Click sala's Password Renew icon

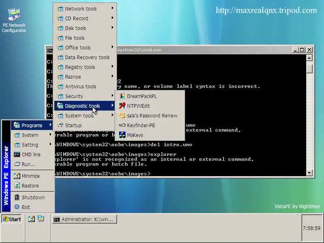tap(122, 115)
